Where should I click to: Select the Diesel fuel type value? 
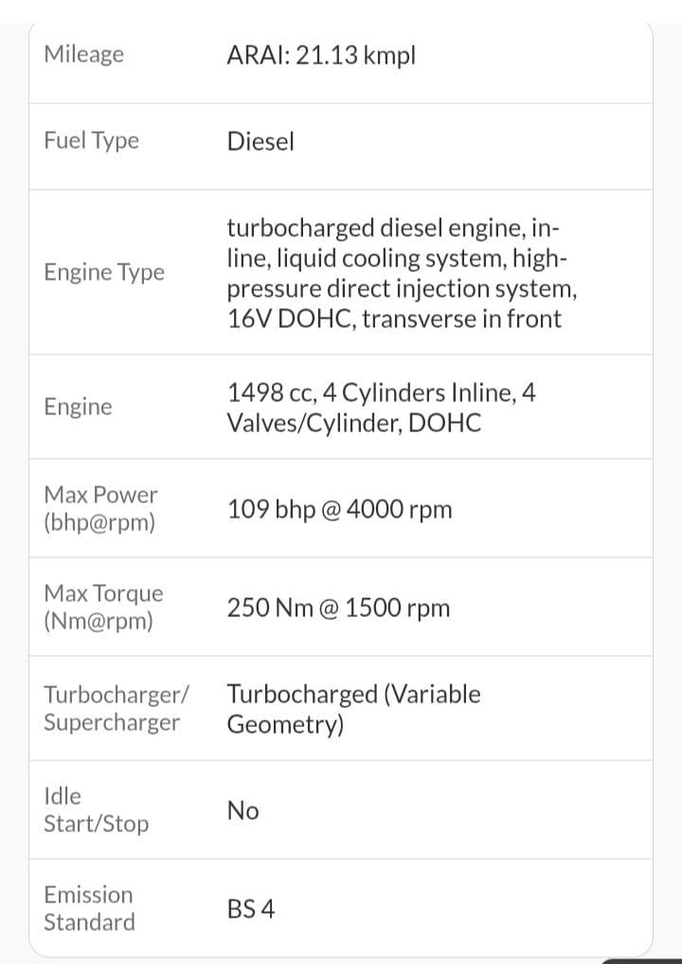click(260, 141)
